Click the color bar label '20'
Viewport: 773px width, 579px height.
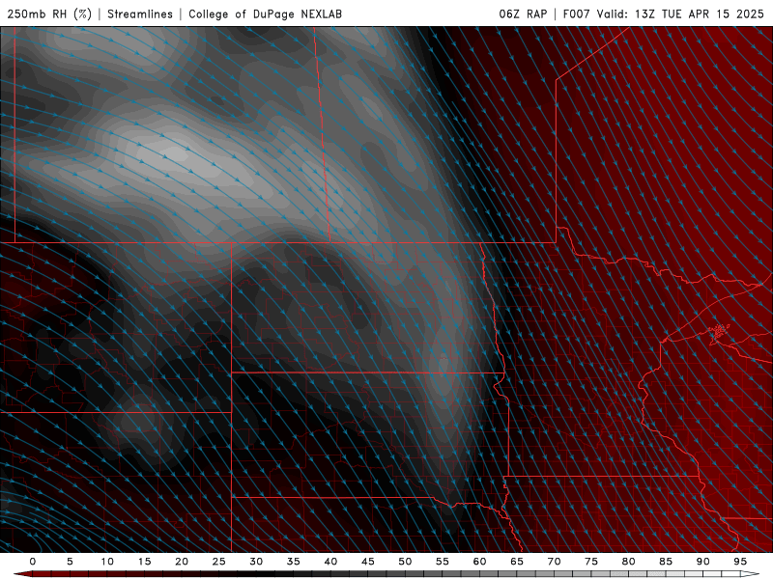[182, 562]
